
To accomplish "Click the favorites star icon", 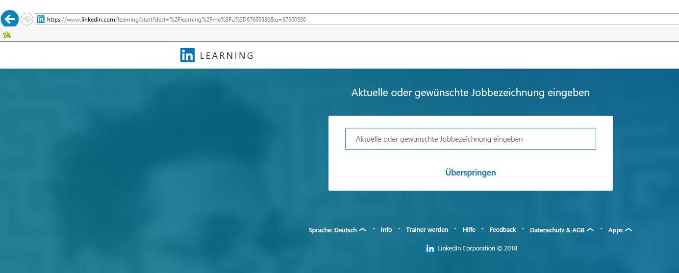I will [6, 35].
